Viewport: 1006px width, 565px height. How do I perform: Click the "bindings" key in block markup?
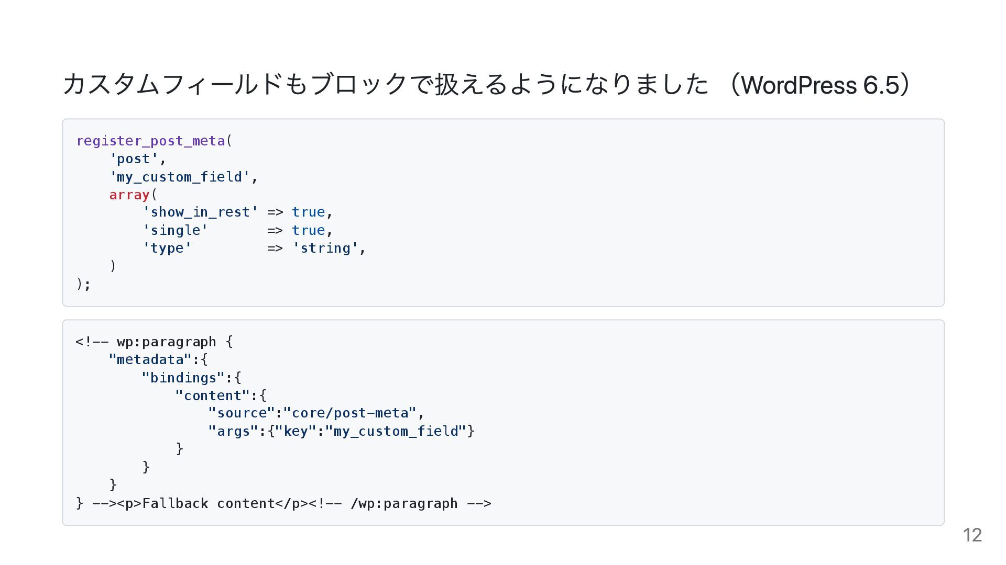tap(183, 378)
